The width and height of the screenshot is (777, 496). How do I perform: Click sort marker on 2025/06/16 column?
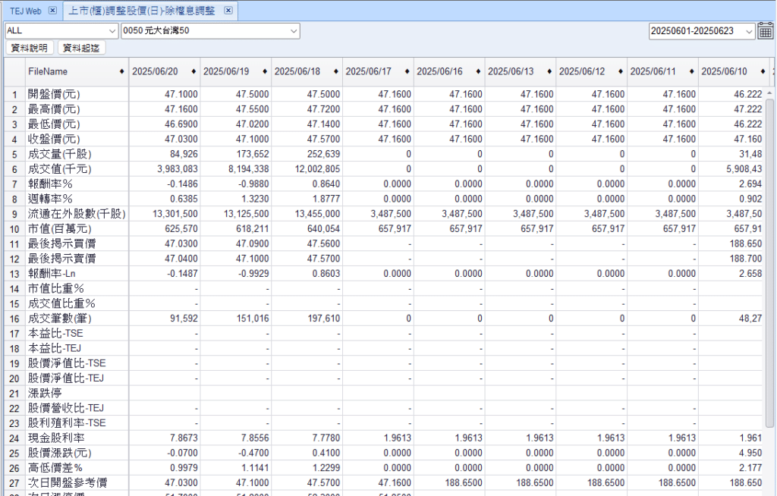point(478,71)
